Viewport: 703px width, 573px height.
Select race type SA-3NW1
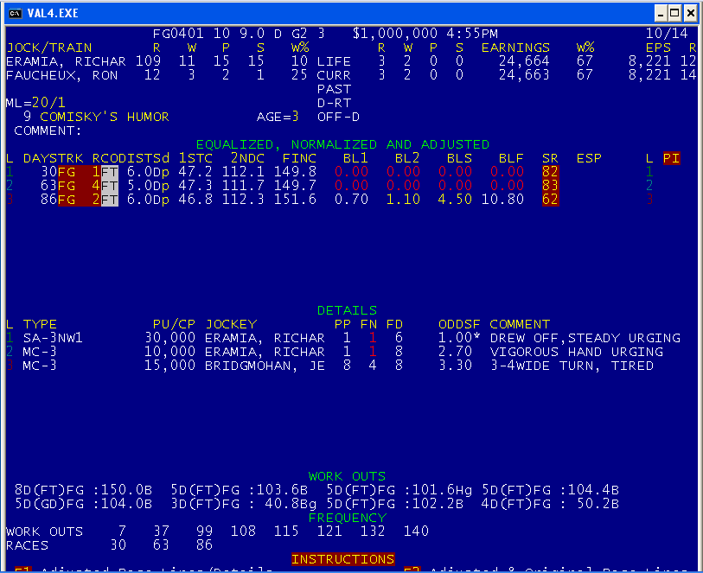(x=53, y=338)
